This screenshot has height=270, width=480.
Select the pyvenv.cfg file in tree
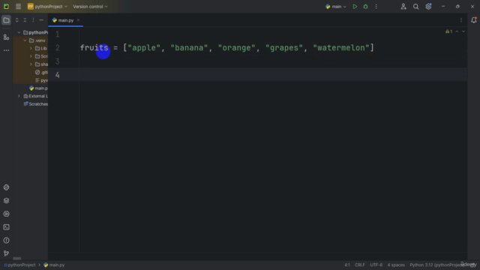click(x=41, y=80)
